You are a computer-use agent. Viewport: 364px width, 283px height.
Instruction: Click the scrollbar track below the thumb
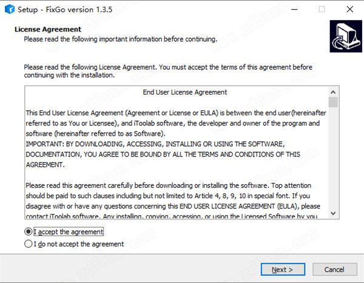(332, 164)
